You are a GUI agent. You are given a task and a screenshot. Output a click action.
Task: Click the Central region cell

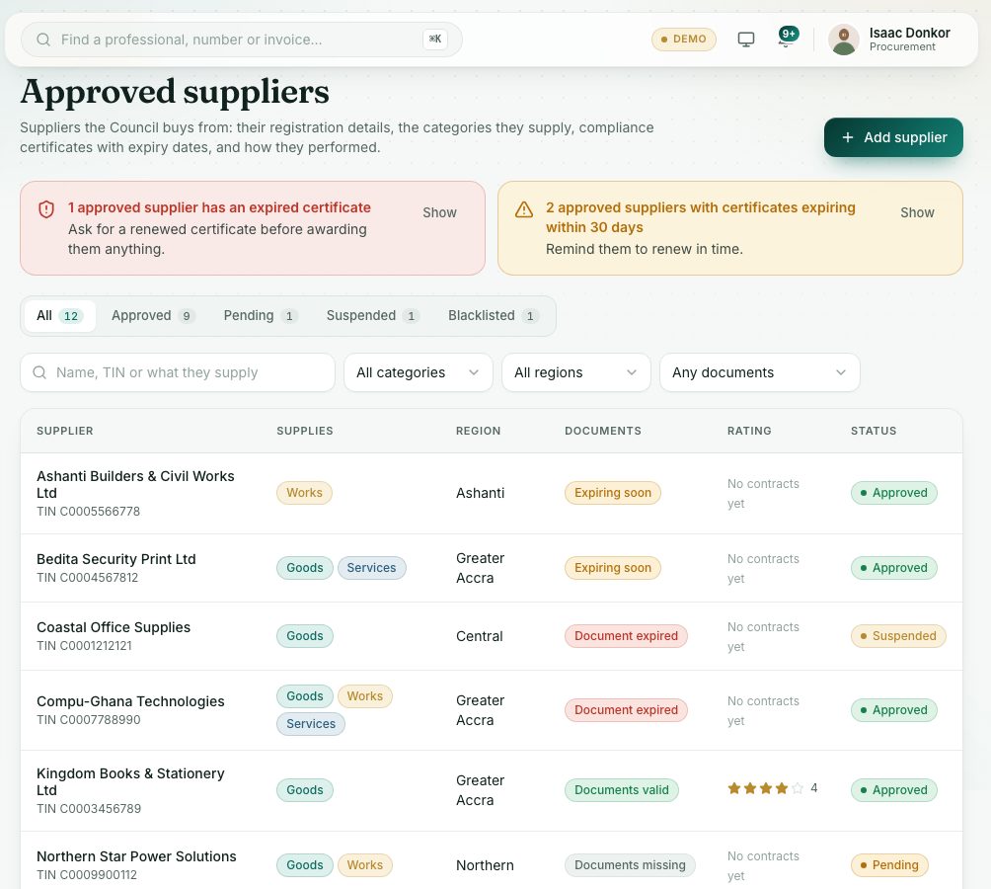479,636
